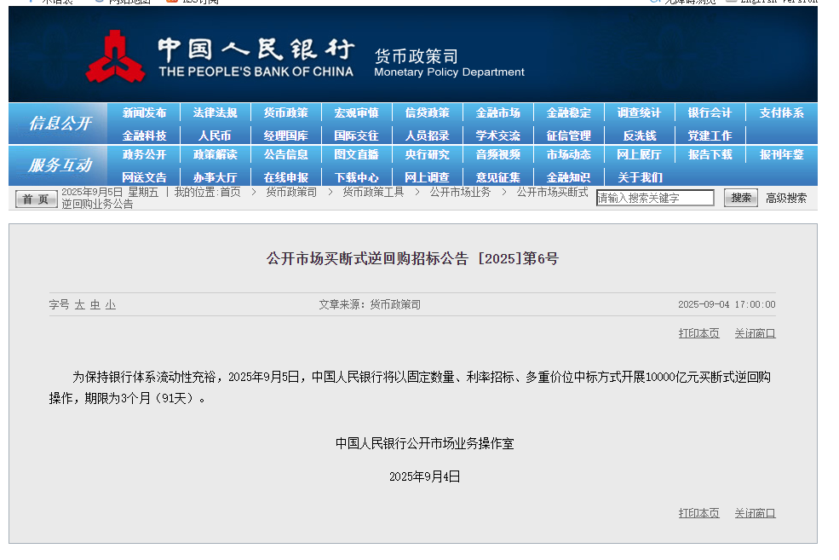
Task: Click bottom 打印本页 print link
Action: [x=698, y=513]
